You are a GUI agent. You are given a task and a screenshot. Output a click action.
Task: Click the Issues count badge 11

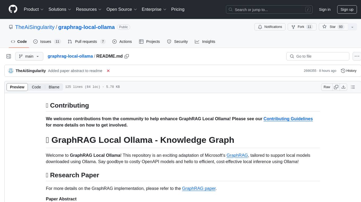pos(57,42)
